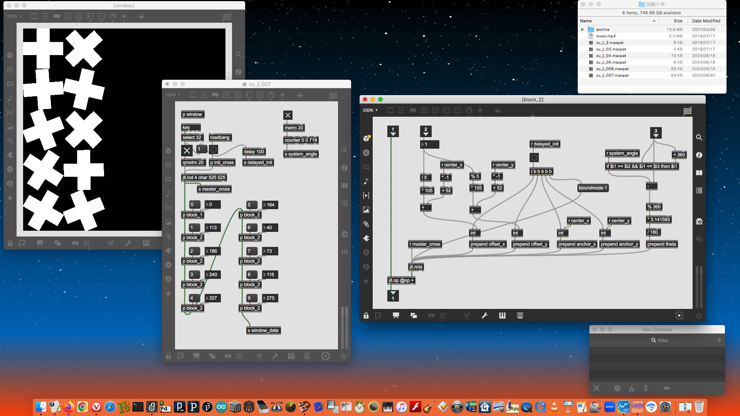Image resolution: width=740 pixels, height=416 pixels.
Task: Open the block_2 inspector info icon
Action: (699, 155)
